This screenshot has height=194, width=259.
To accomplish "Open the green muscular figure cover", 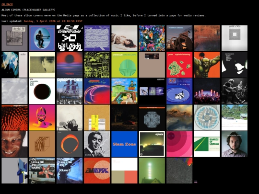I will click(x=207, y=65).
